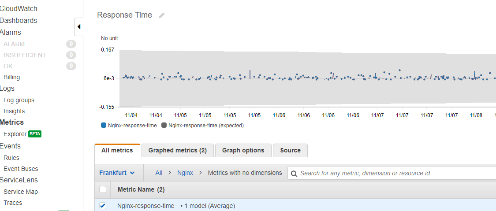This screenshot has height=211, width=496.
Task: Edit the Response Time title with pencil icon
Action: [x=162, y=15]
